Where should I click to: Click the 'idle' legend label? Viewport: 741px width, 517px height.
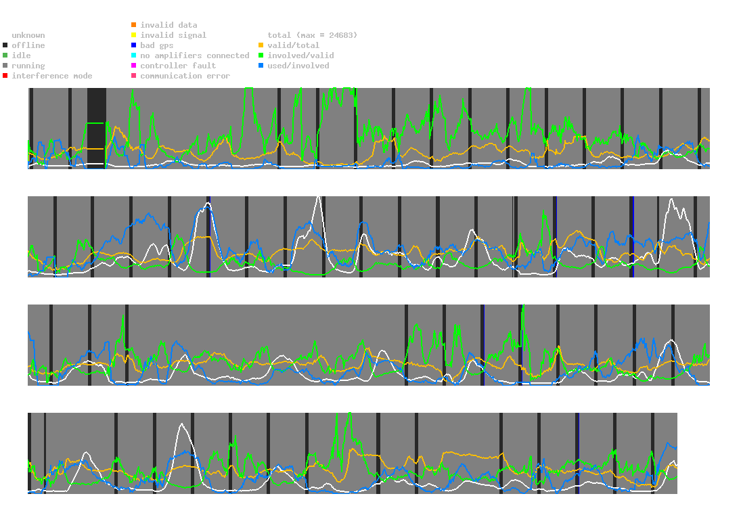pyautogui.click(x=21, y=55)
